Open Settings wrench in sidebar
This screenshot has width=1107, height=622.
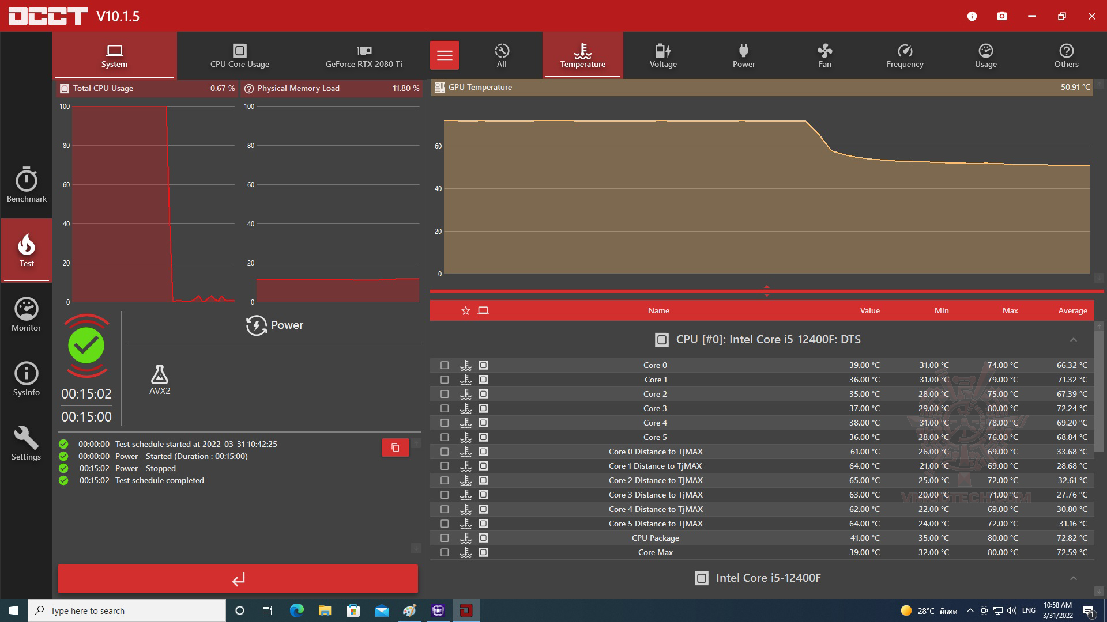27,443
